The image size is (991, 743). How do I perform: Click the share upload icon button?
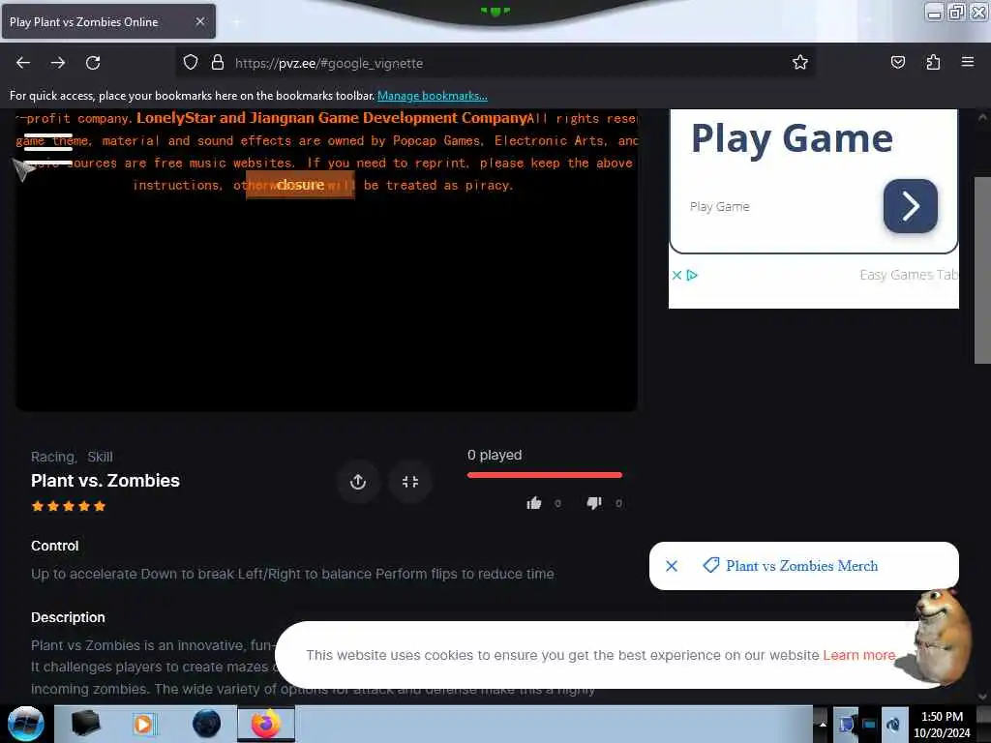(x=358, y=482)
